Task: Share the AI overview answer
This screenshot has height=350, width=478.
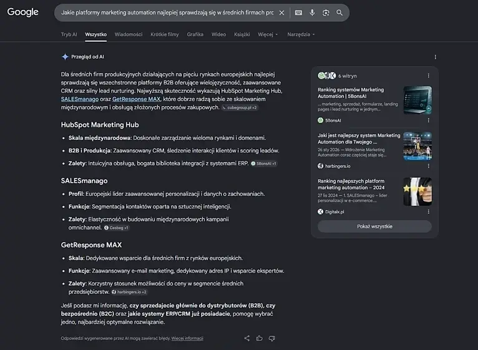Action: [x=247, y=338]
